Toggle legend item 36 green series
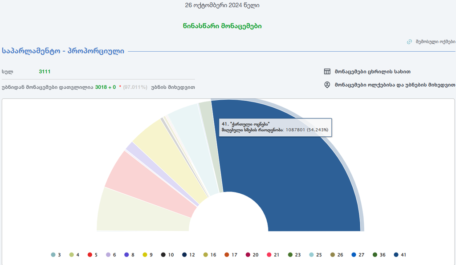This screenshot has height=265, width=456. [379, 255]
